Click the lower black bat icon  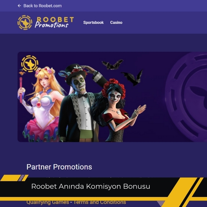pos(133,78)
